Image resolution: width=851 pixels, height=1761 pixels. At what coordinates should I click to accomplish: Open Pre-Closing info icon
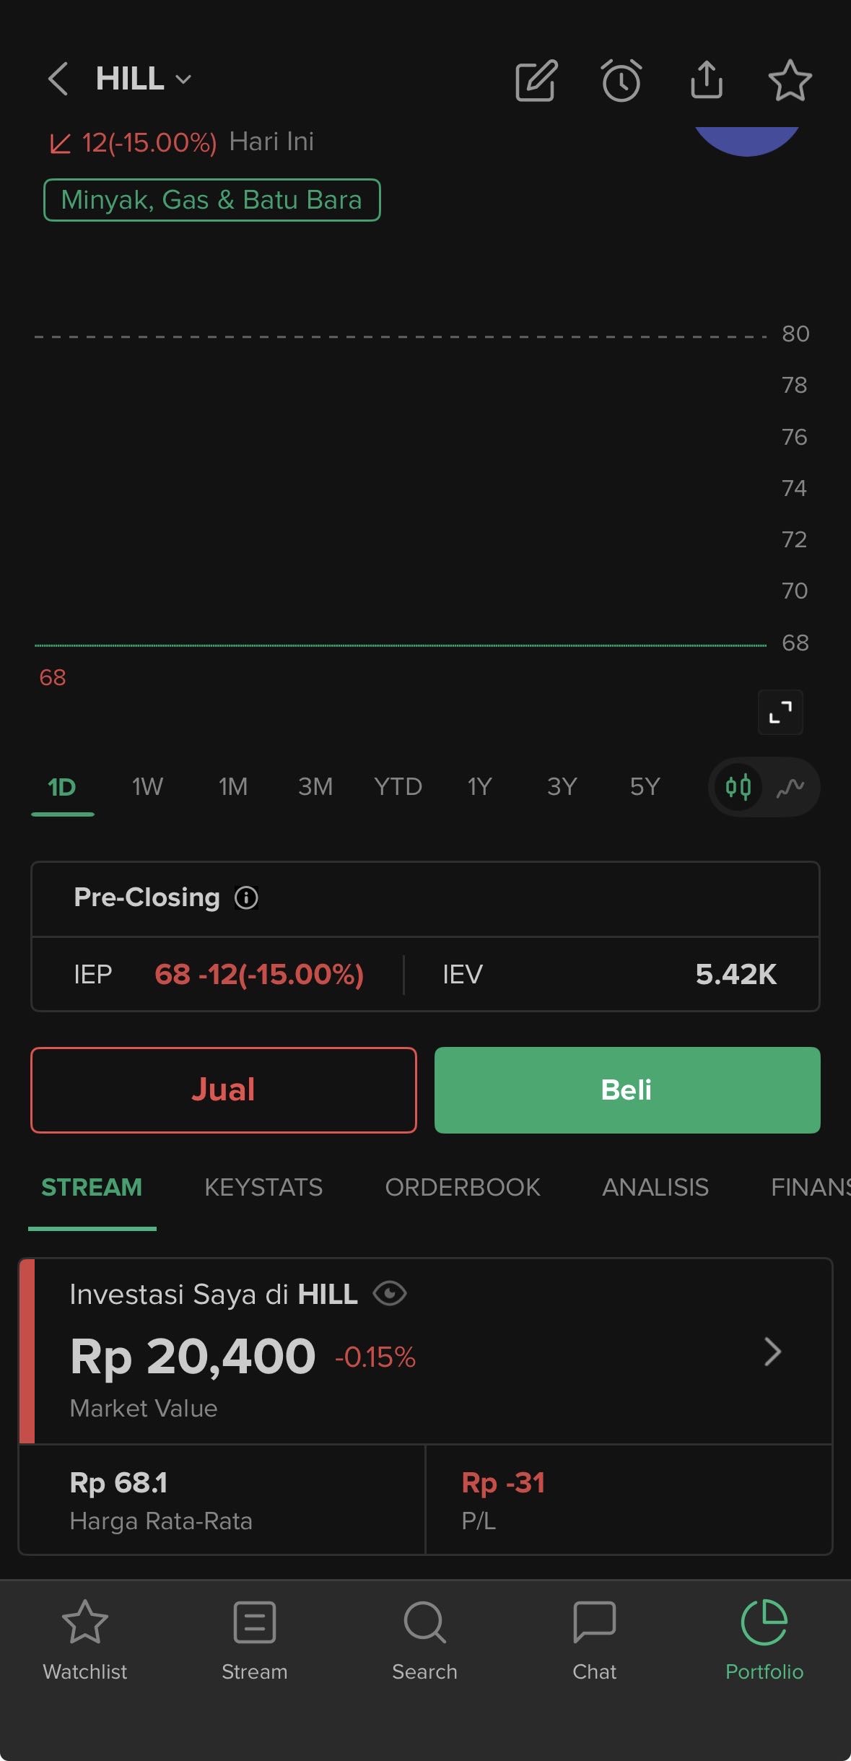pyautogui.click(x=246, y=897)
